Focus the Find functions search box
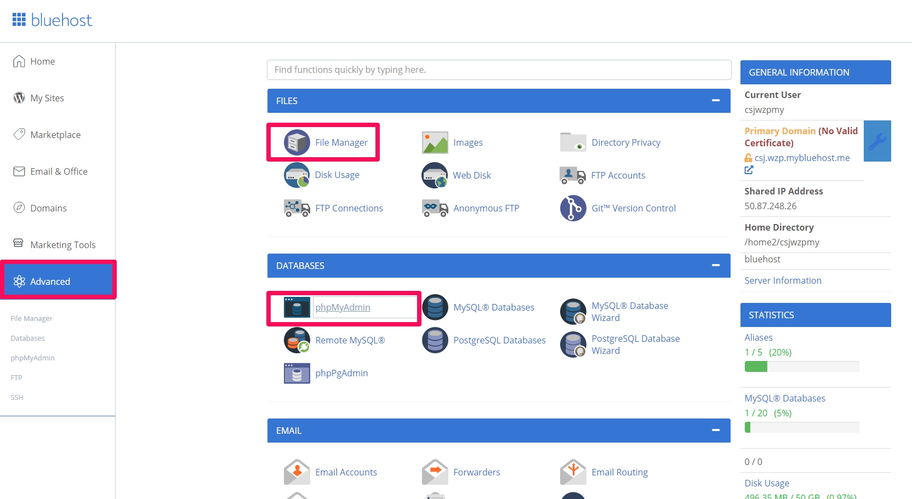 (x=499, y=70)
